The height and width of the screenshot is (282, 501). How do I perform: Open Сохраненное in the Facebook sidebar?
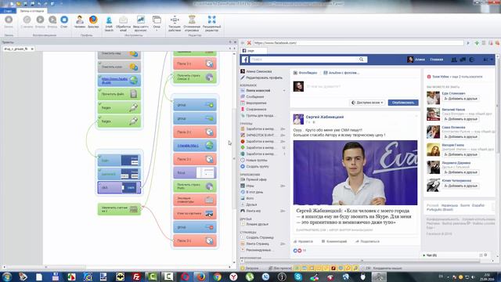tap(256, 110)
